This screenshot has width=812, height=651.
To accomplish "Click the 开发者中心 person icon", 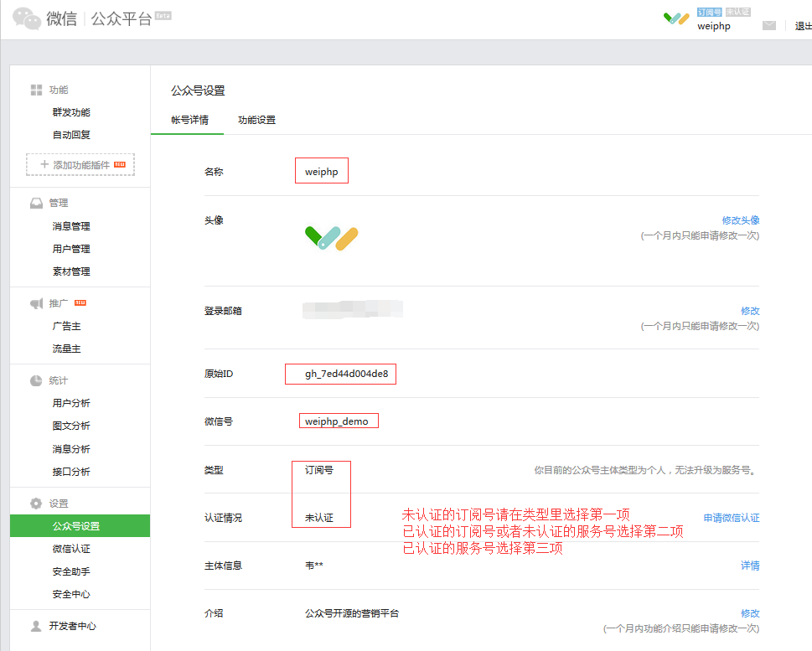I will [35, 625].
